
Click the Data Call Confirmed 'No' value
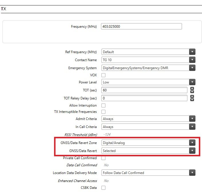106,165
